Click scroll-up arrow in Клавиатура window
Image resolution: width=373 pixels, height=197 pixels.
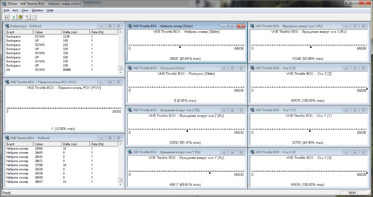pos(120,32)
